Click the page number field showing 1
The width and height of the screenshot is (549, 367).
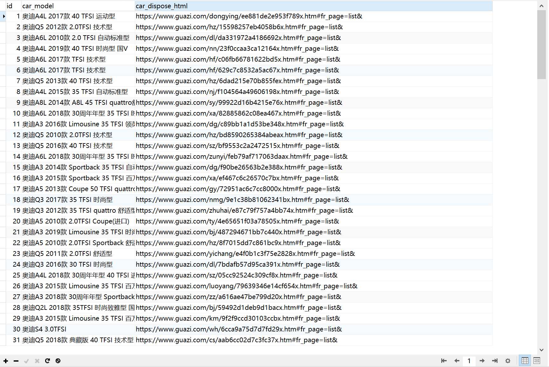pyautogui.click(x=469, y=361)
